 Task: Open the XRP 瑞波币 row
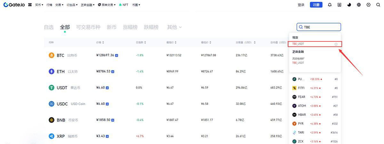click(x=166, y=136)
